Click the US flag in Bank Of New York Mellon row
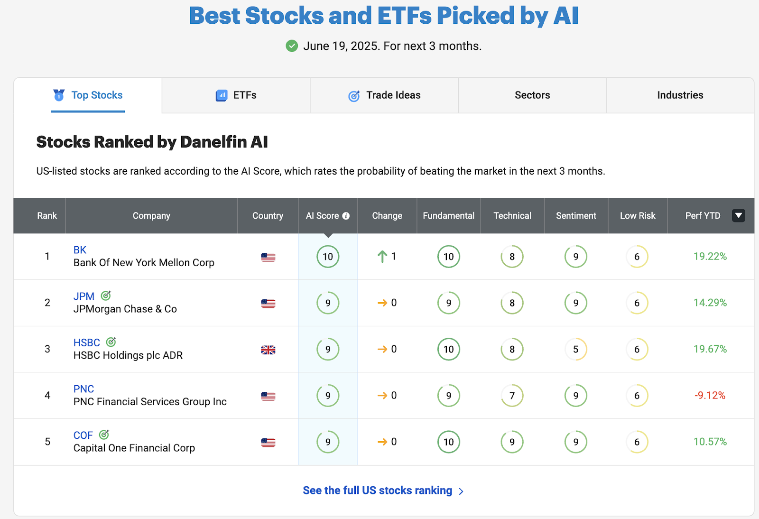This screenshot has height=519, width=759. pyautogui.click(x=268, y=257)
